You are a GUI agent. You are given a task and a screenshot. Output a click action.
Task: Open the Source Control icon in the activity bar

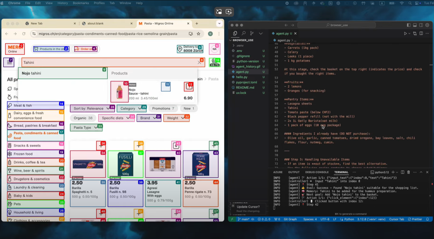tap(252, 33)
